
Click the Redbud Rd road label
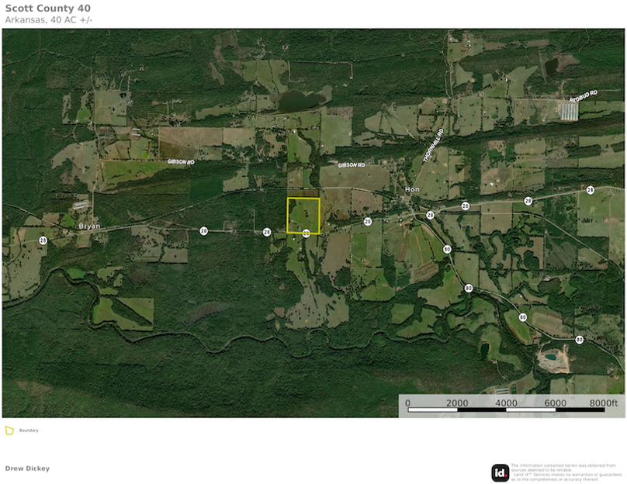point(583,97)
